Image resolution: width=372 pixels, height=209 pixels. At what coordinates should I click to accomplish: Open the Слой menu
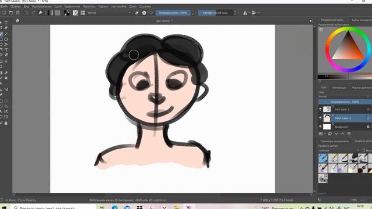coord(58,6)
